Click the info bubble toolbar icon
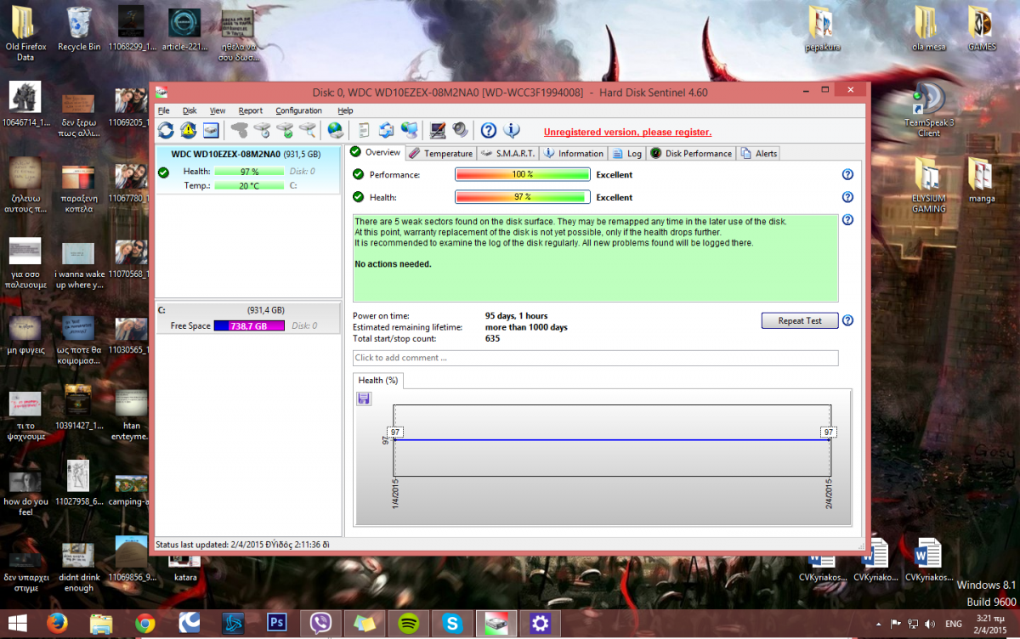The height and width of the screenshot is (639, 1020). 511,130
